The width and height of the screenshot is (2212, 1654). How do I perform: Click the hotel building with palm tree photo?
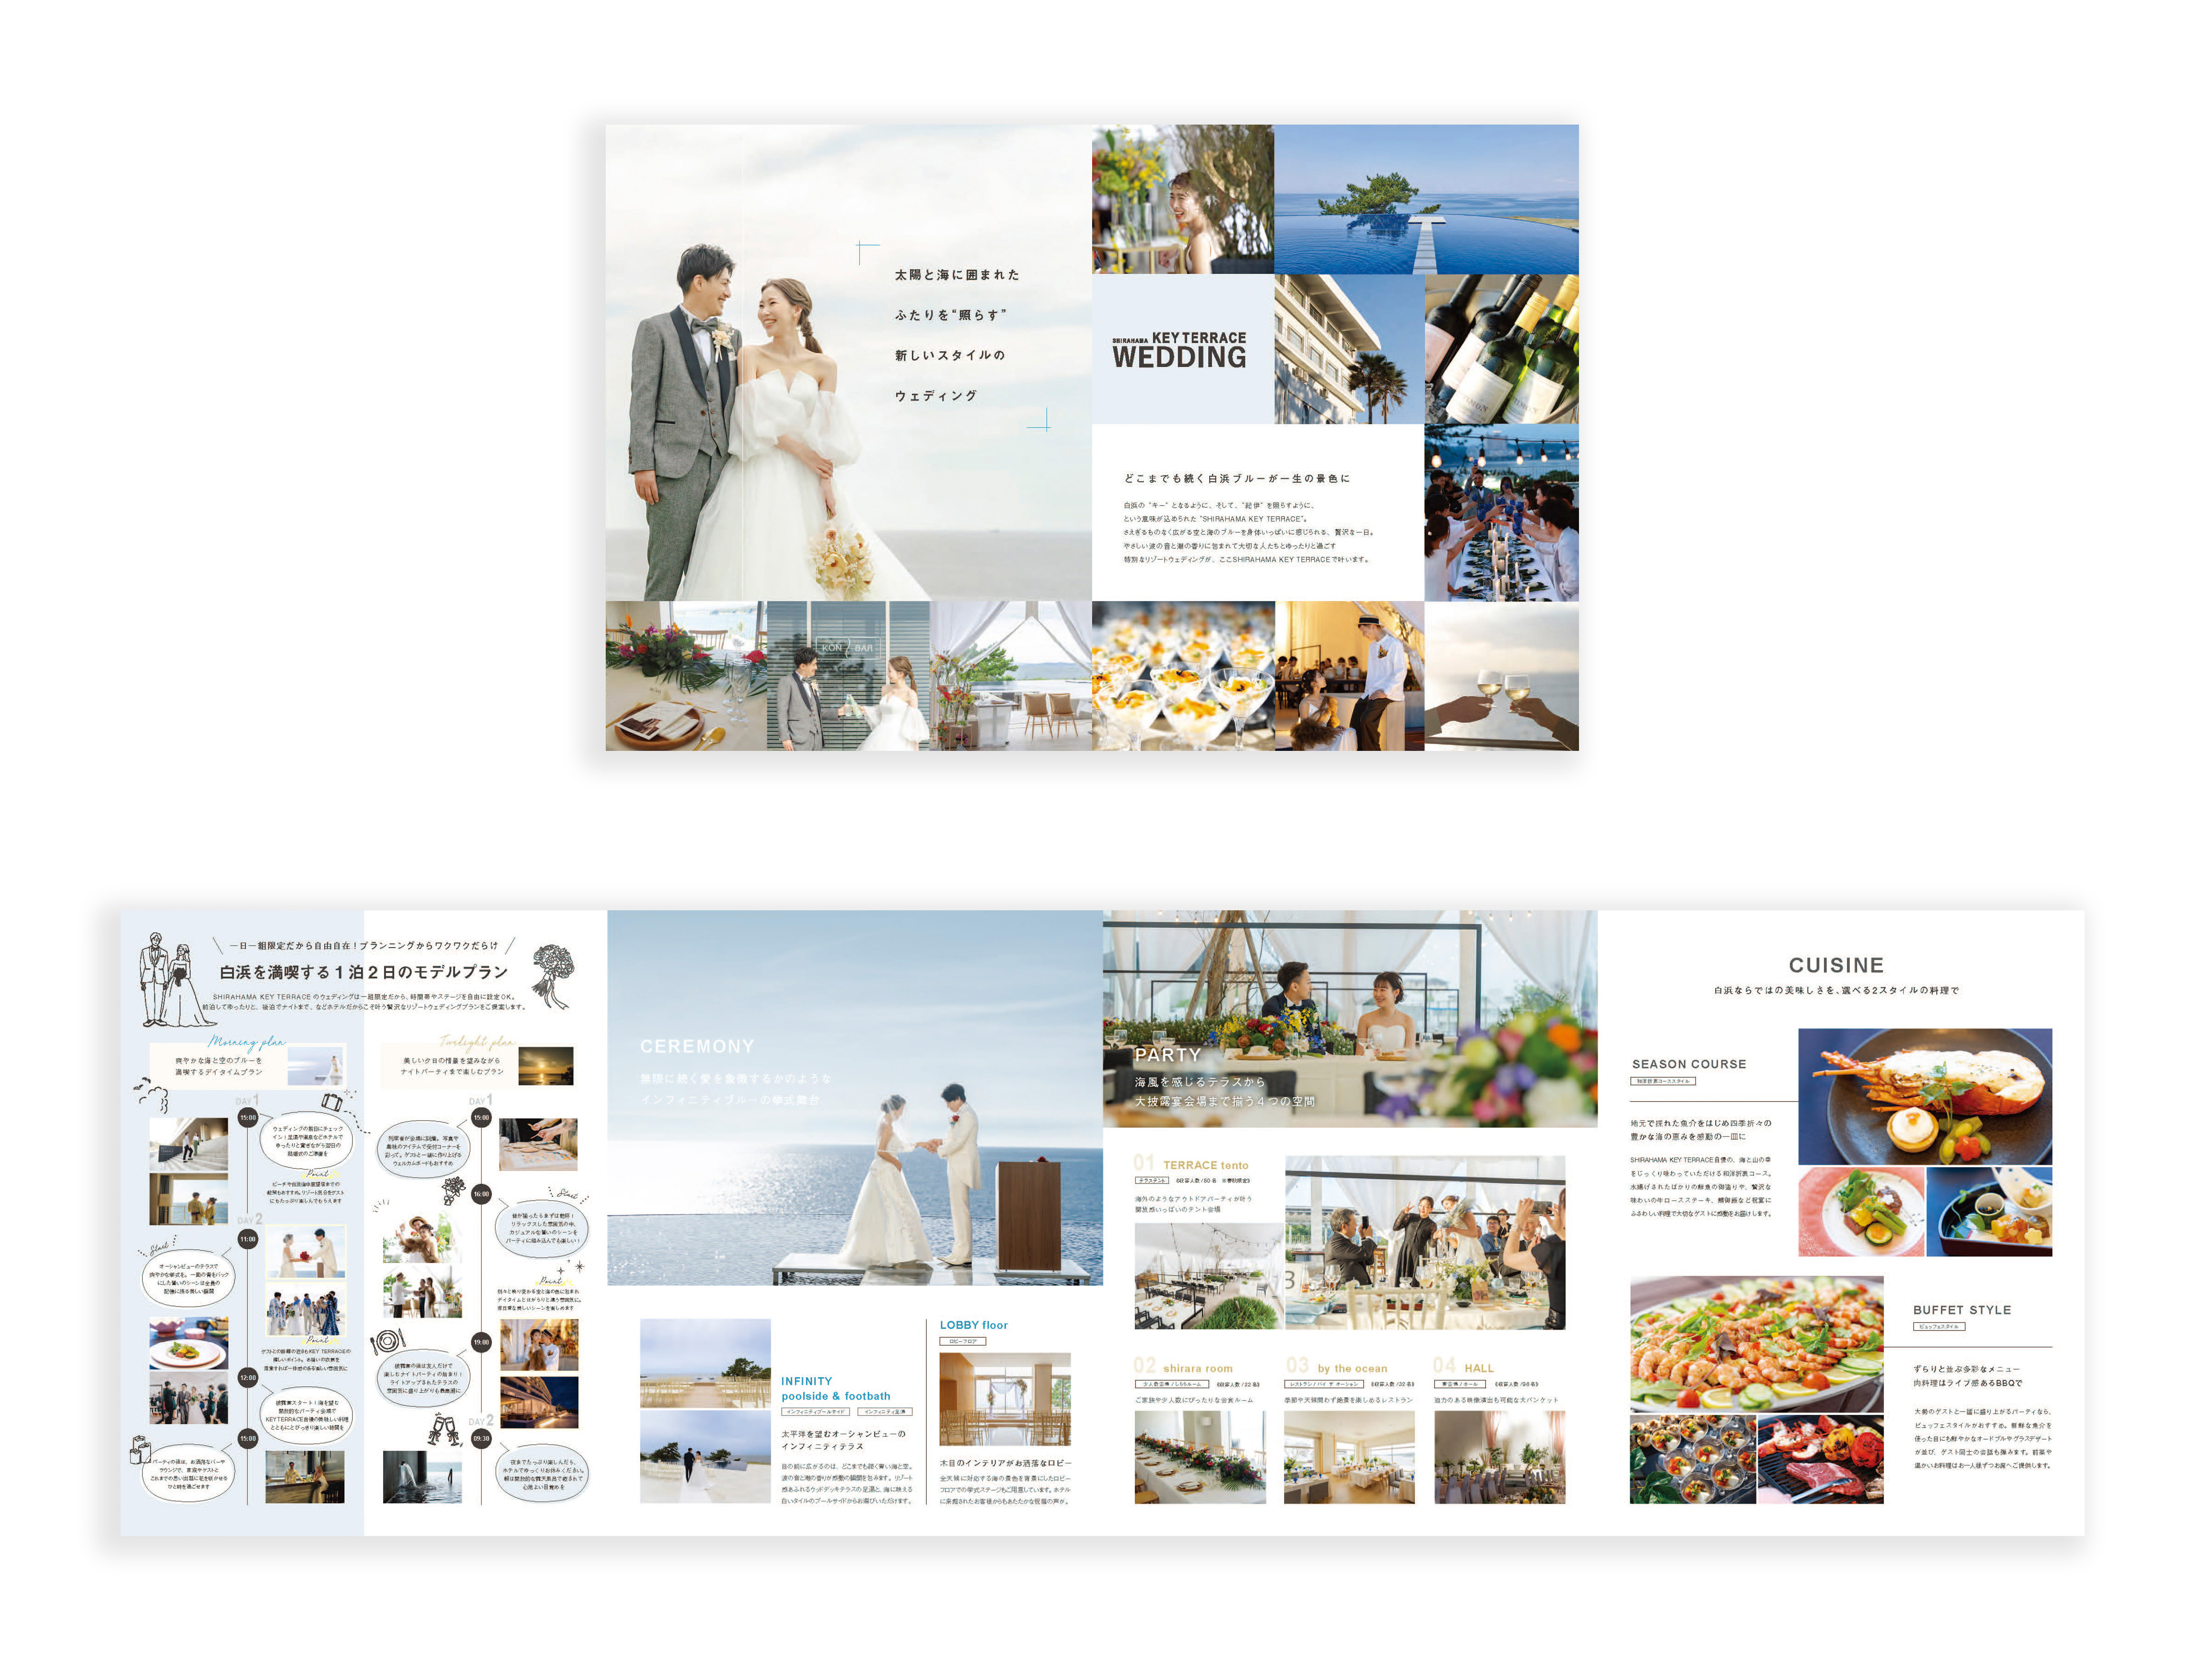pyautogui.click(x=1349, y=350)
